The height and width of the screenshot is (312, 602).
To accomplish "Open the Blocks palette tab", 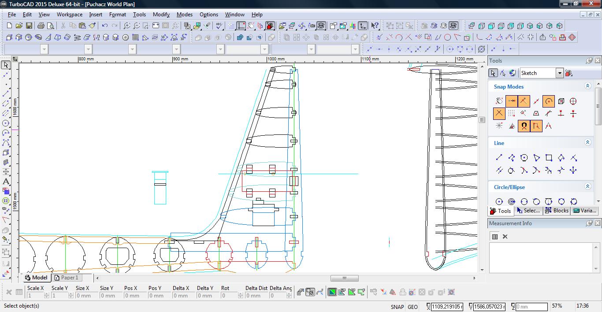I will coord(557,211).
